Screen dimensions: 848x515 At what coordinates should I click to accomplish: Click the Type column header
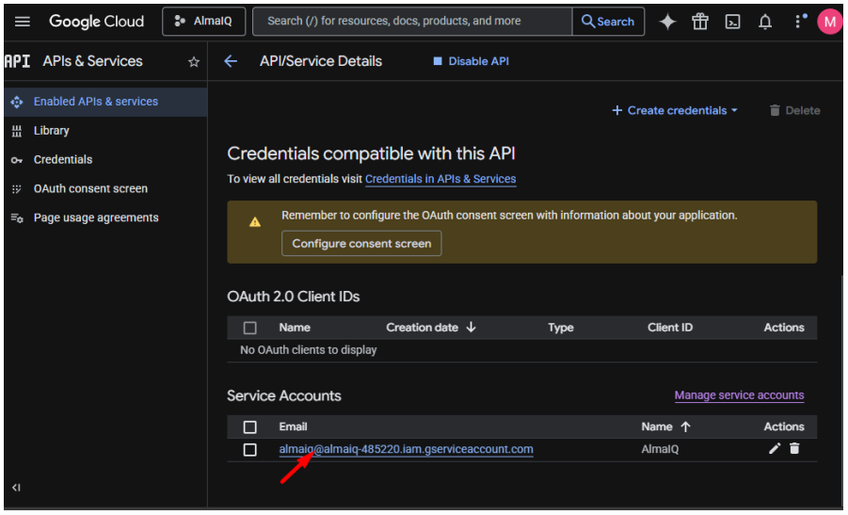click(x=560, y=328)
